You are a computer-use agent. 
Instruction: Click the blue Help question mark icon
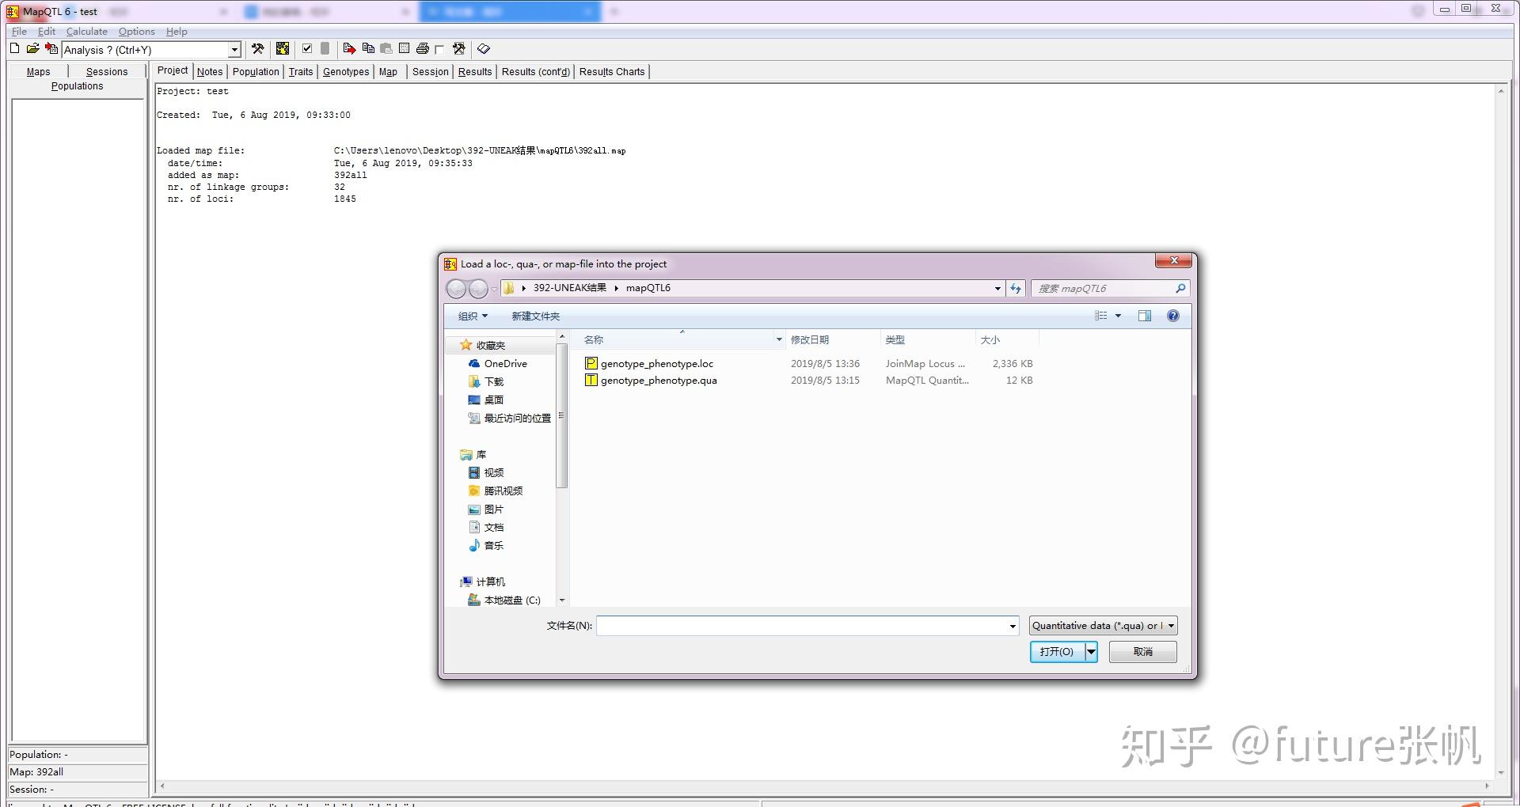tap(1173, 316)
